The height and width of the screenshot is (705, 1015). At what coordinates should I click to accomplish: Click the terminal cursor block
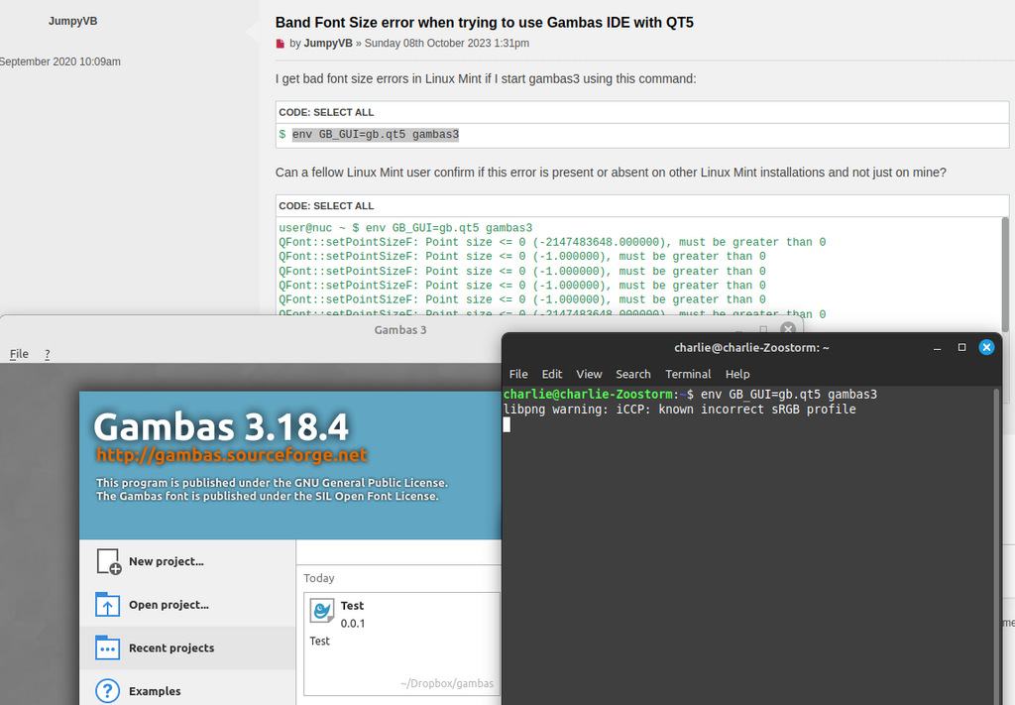(507, 424)
